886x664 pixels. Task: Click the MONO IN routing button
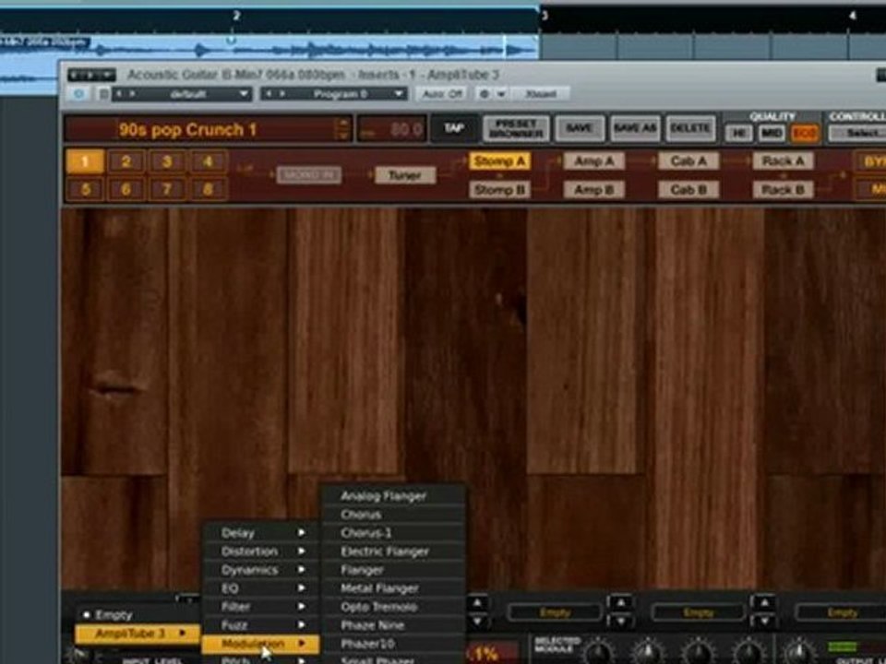coord(309,175)
